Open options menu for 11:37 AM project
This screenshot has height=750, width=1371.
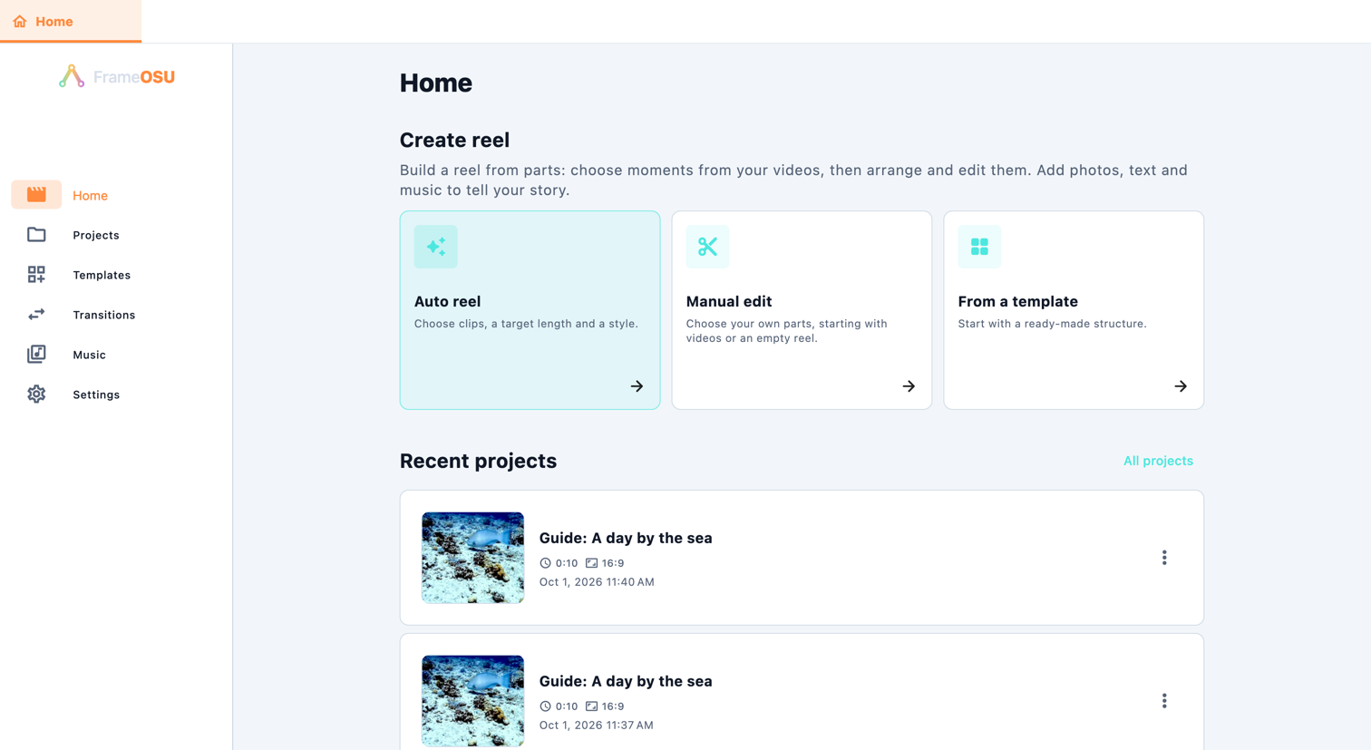point(1164,701)
